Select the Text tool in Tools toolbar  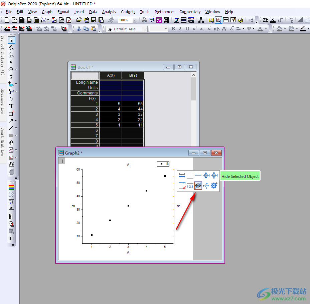pyautogui.click(x=11, y=106)
